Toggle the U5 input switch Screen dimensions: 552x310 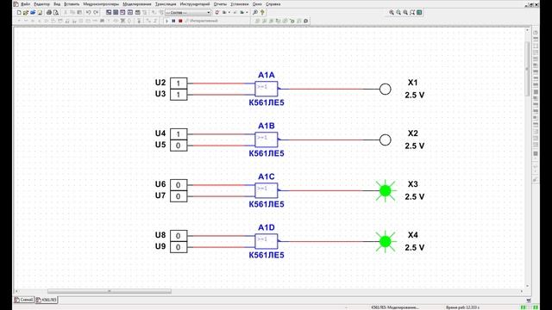[x=179, y=146]
